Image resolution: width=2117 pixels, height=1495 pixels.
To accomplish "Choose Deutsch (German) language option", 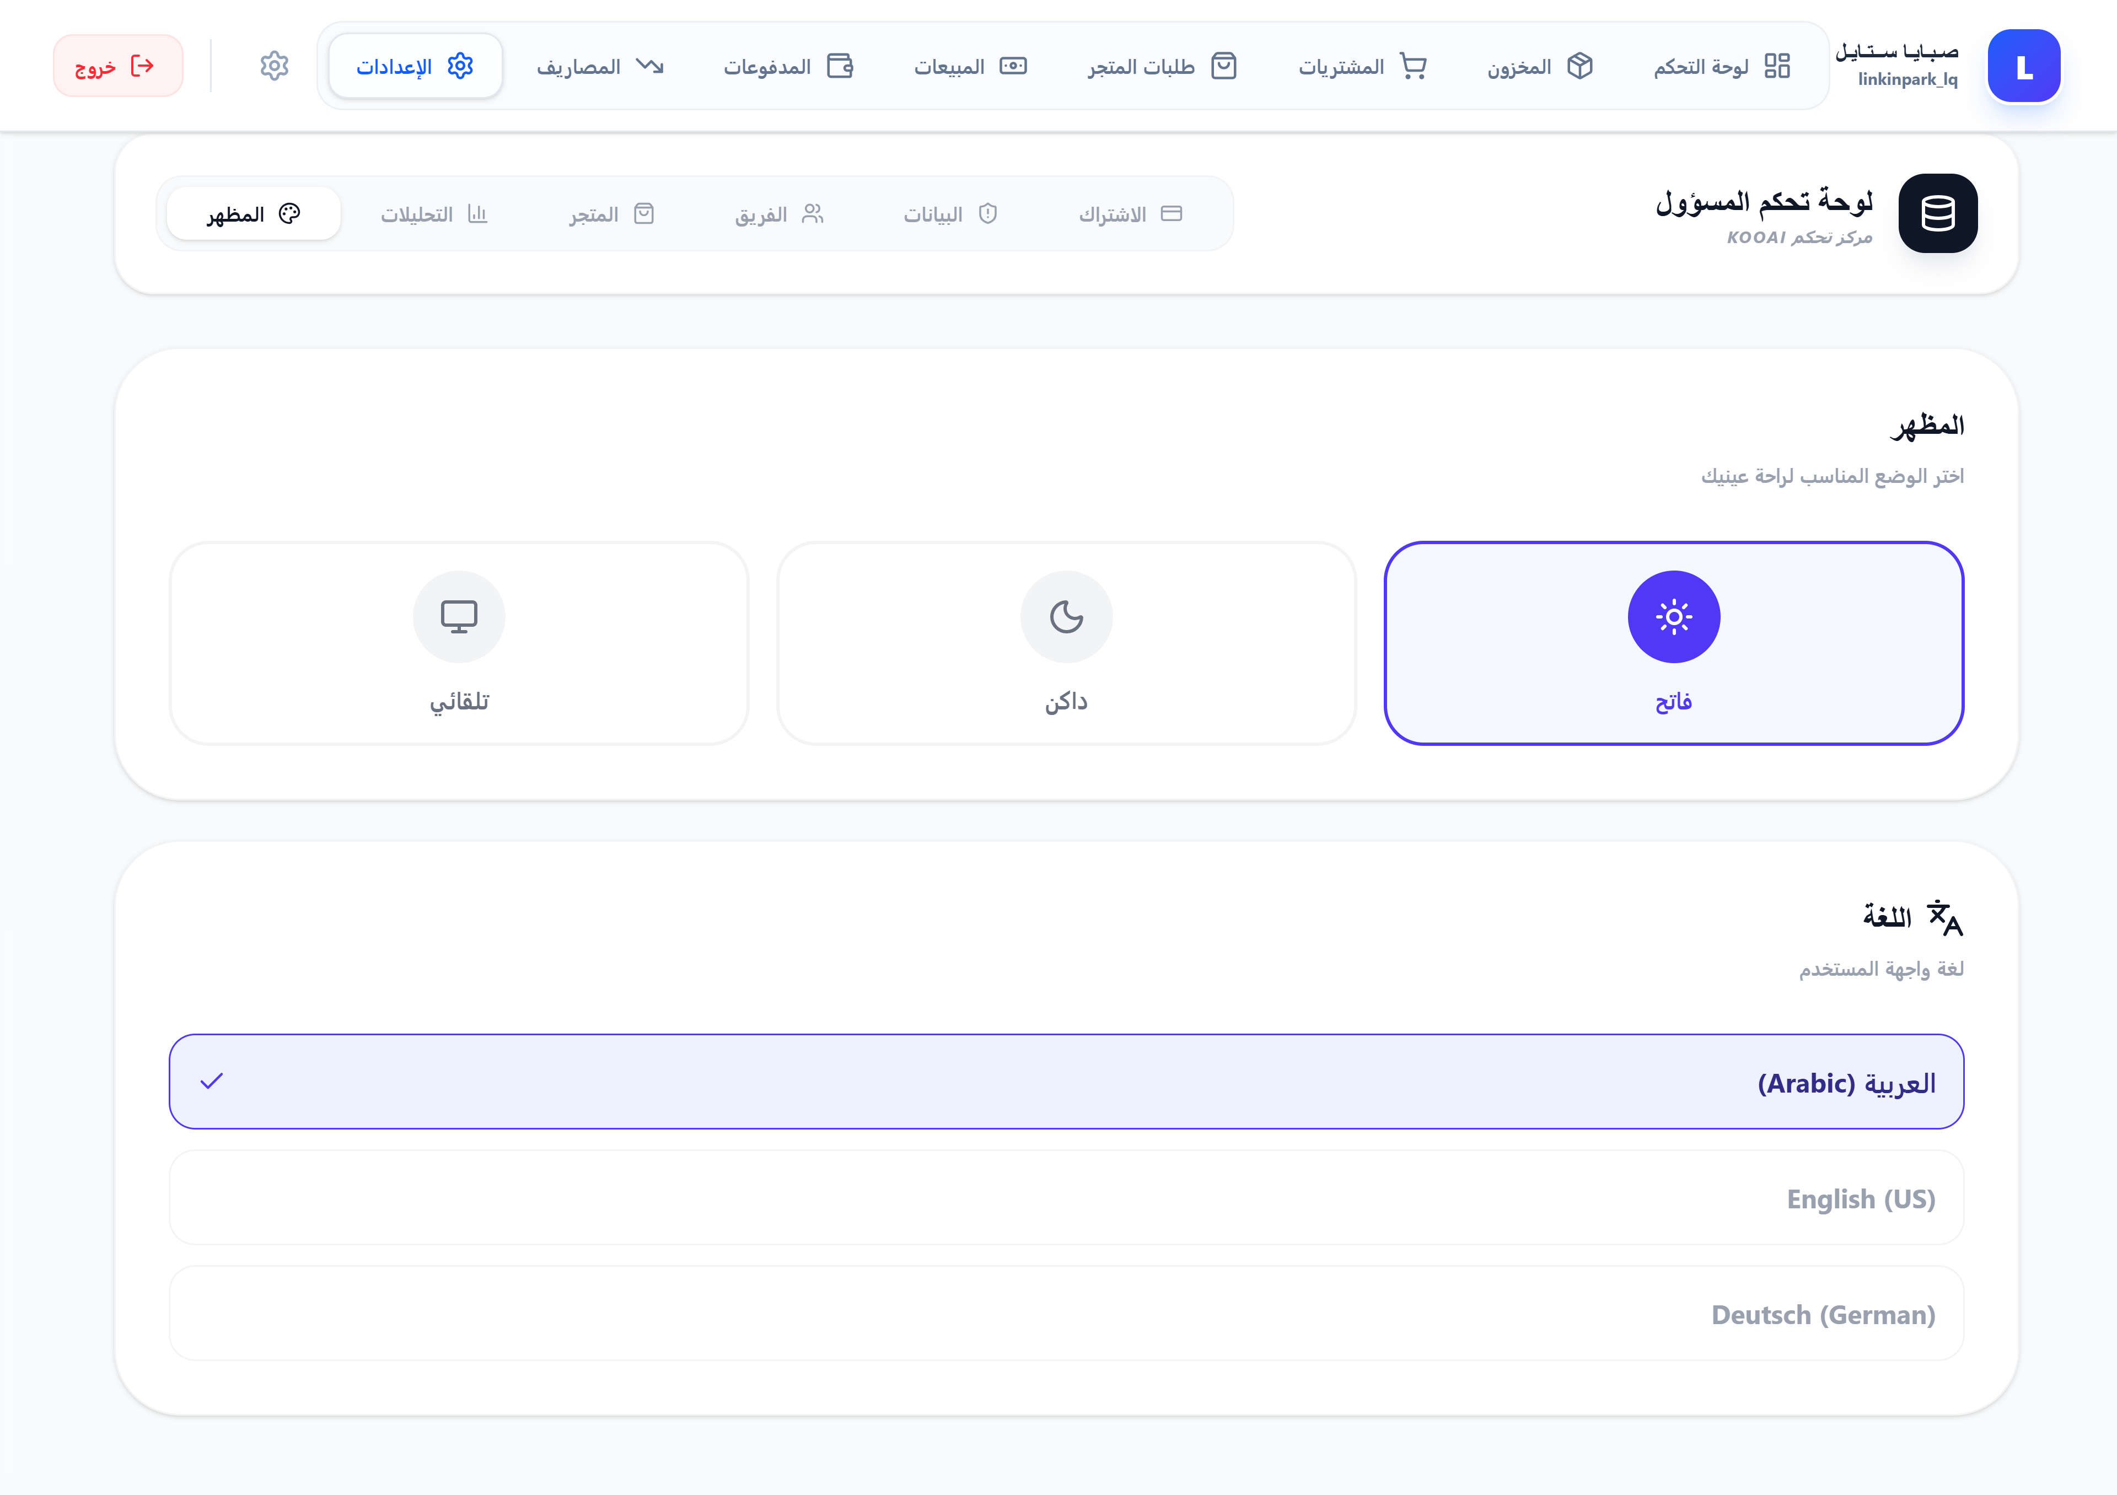I will point(1067,1314).
